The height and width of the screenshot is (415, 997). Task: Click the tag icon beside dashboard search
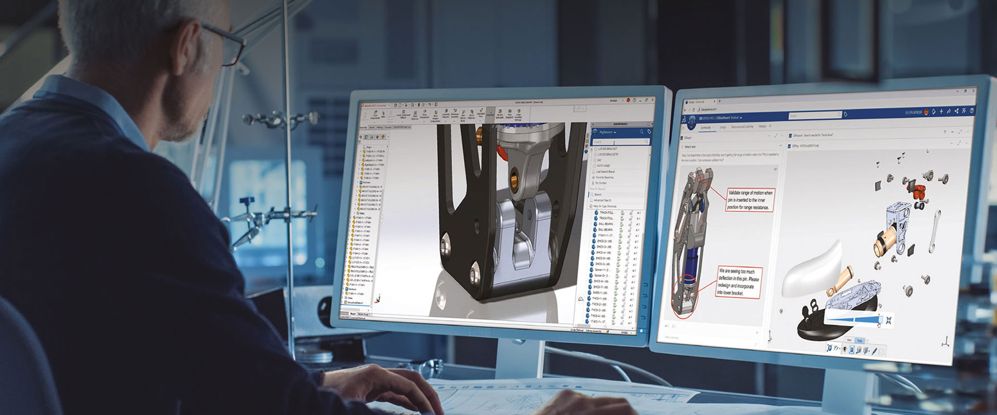pos(846,114)
